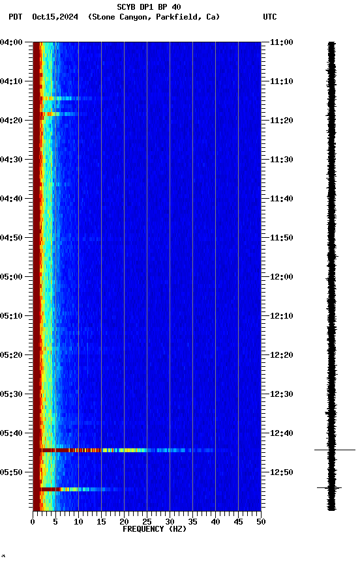Click the 12:50 UTC time label
Image resolution: width=360 pixels, height=563 pixels.
click(x=282, y=472)
